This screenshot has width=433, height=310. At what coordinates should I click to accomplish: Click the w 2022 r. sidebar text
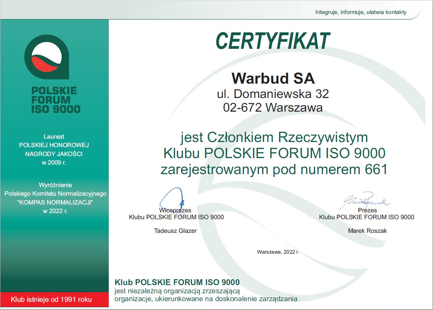[55, 211]
